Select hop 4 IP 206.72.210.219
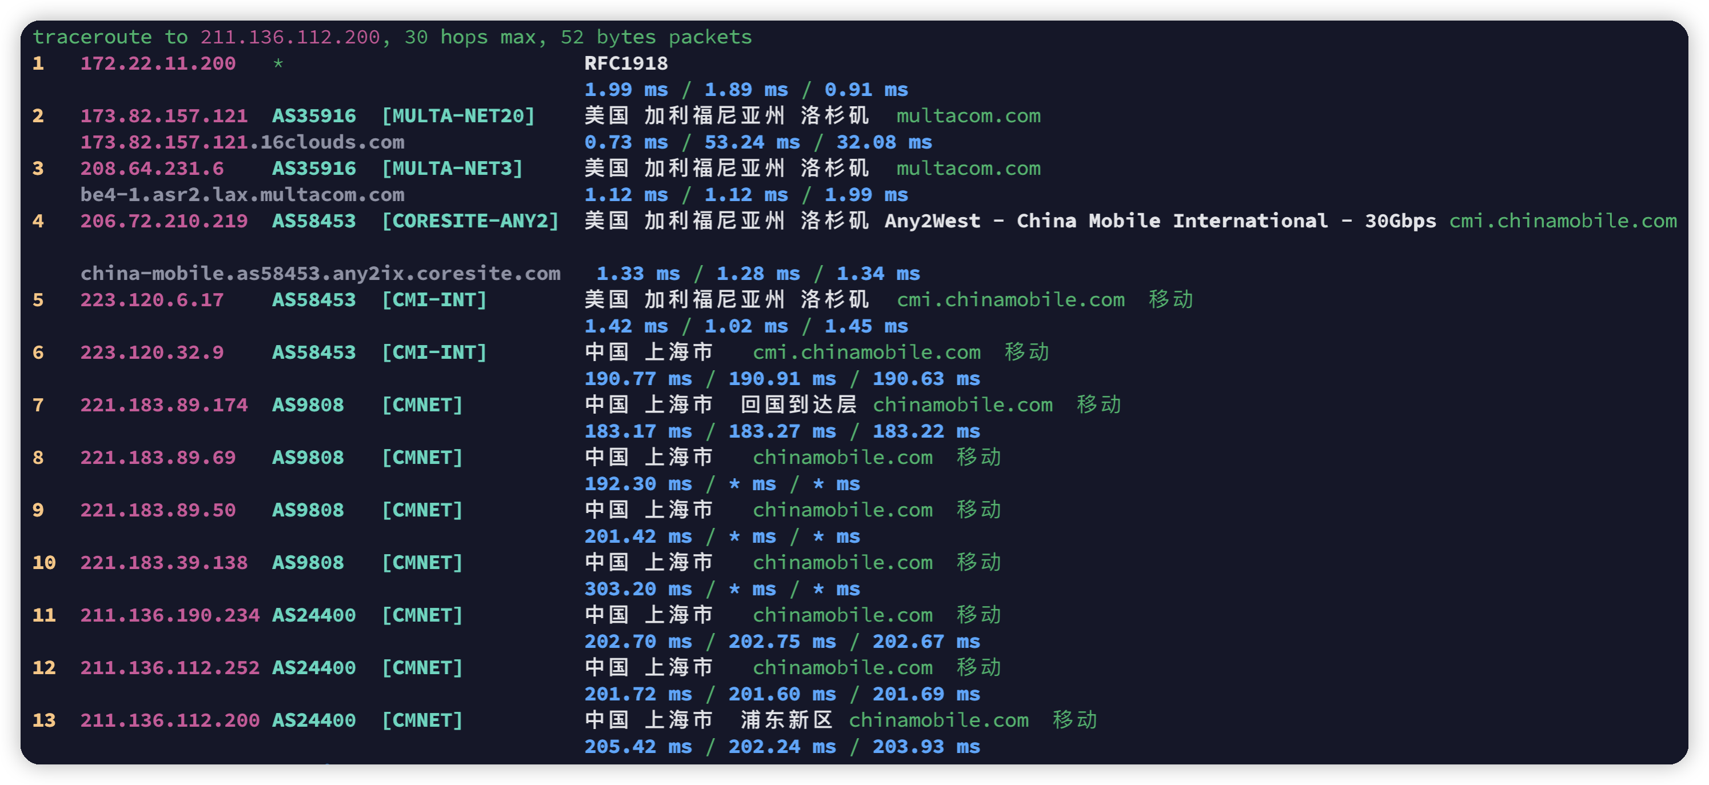This screenshot has width=1709, height=785. [x=164, y=221]
